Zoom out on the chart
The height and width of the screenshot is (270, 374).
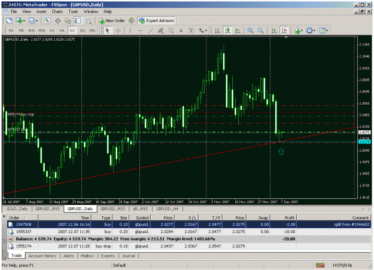click(260, 30)
